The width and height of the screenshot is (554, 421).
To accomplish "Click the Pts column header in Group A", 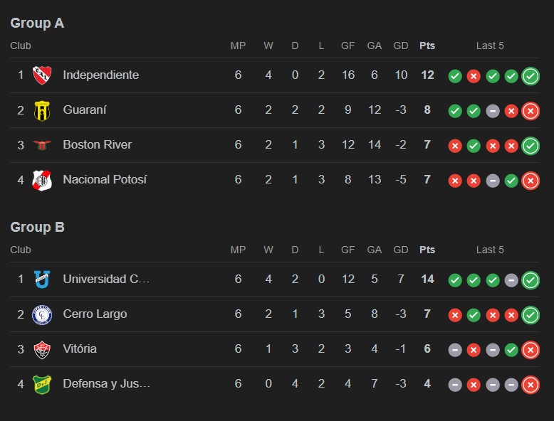I will [x=427, y=46].
